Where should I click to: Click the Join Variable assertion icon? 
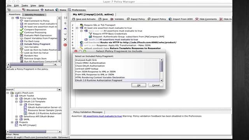(22, 47)
